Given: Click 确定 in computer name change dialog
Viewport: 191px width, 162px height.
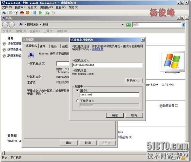Looking at the screenshot, I should [115, 115].
